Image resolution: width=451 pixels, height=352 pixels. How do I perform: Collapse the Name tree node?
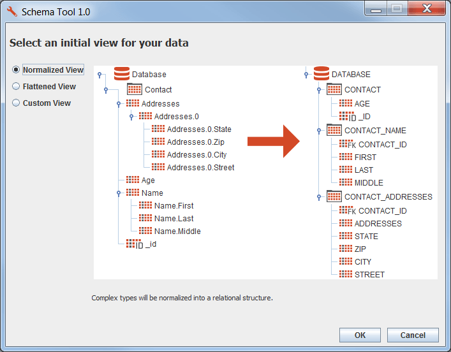pos(119,193)
